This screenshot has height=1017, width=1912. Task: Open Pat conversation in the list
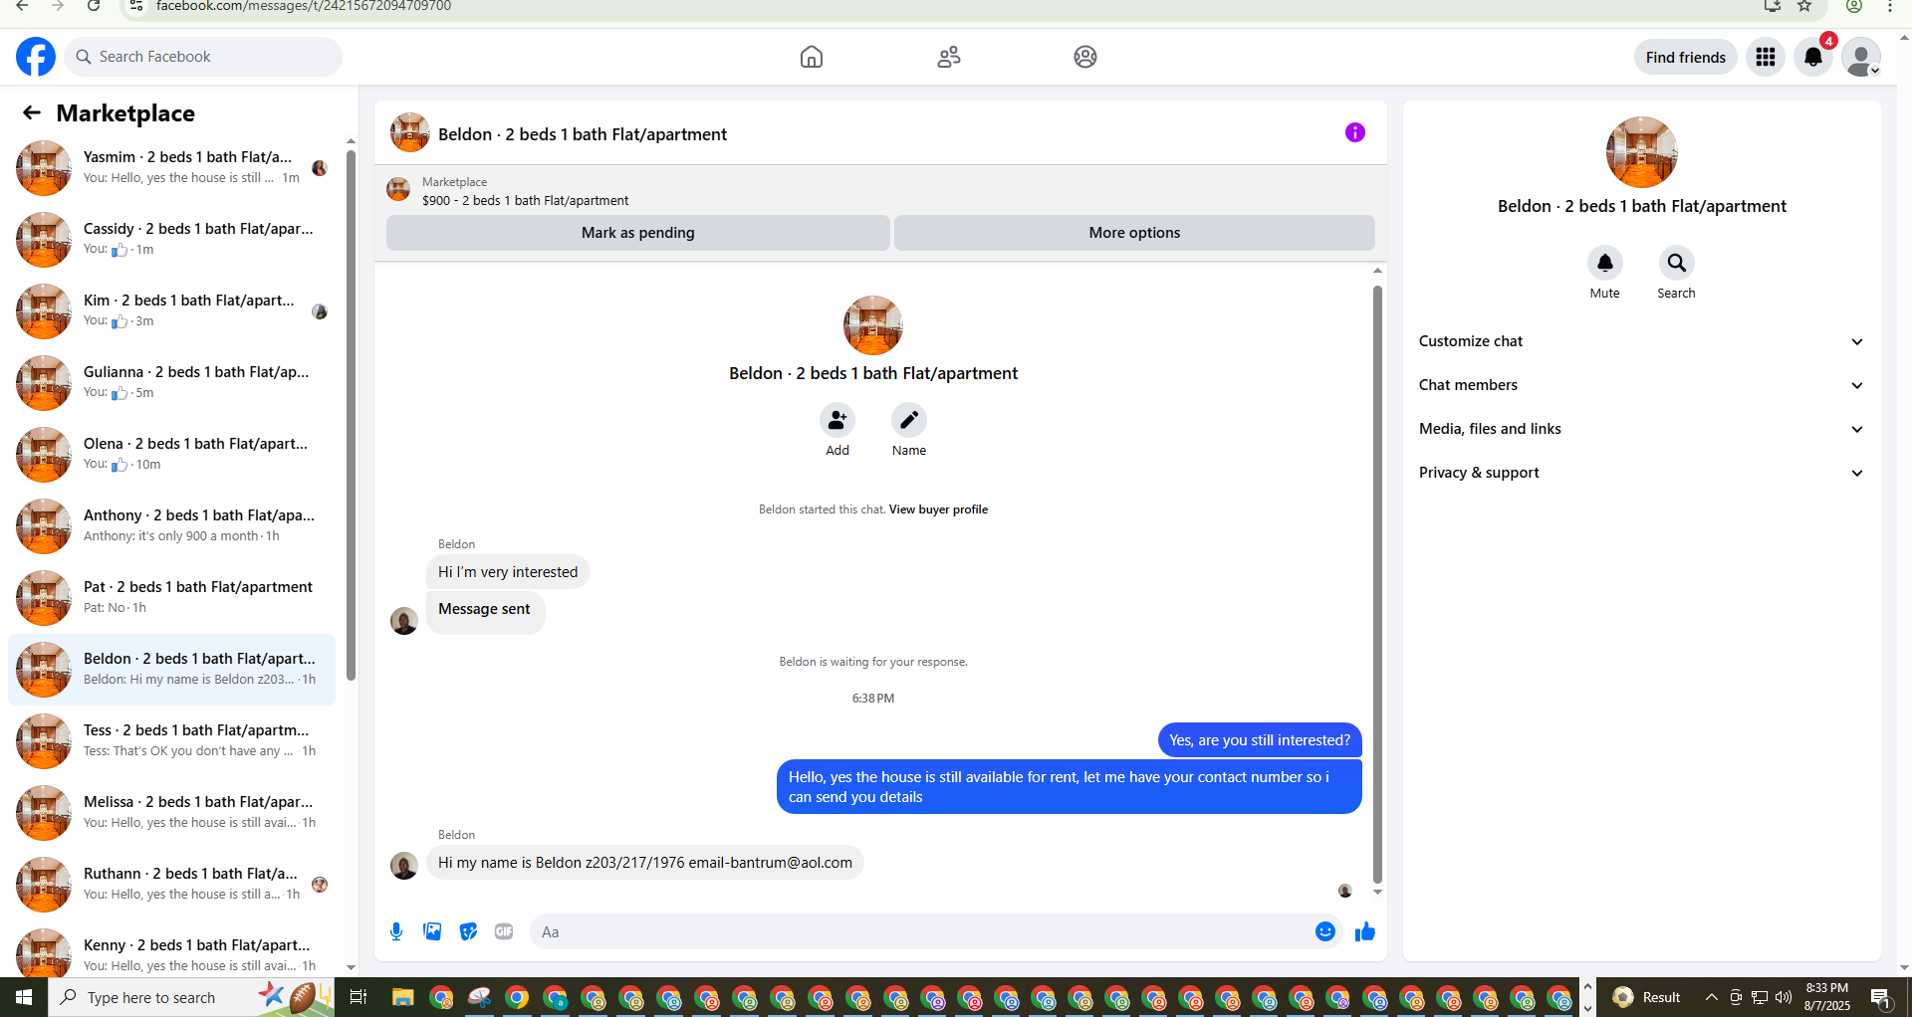(171, 597)
